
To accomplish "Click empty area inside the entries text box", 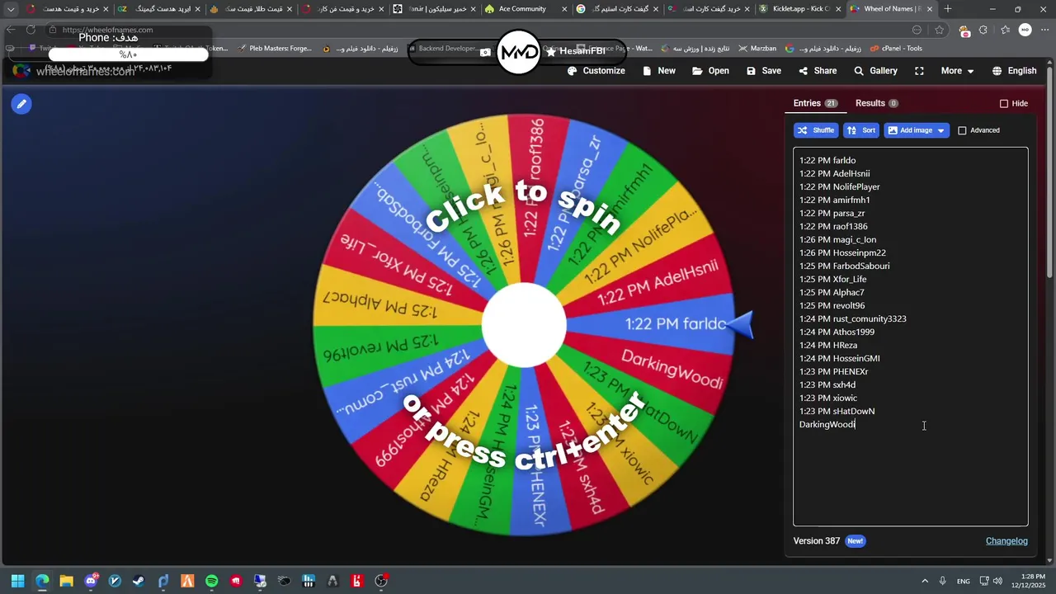I will coord(910,478).
